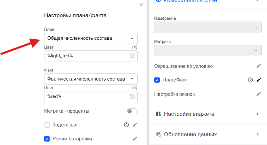Click the (x) variable icon above %red%
267x145 pixels.
pos(135,88)
